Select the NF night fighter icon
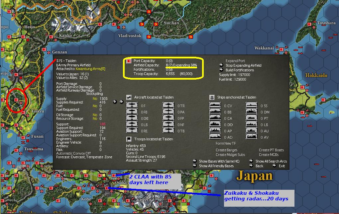339x214 pixels. point(169,124)
